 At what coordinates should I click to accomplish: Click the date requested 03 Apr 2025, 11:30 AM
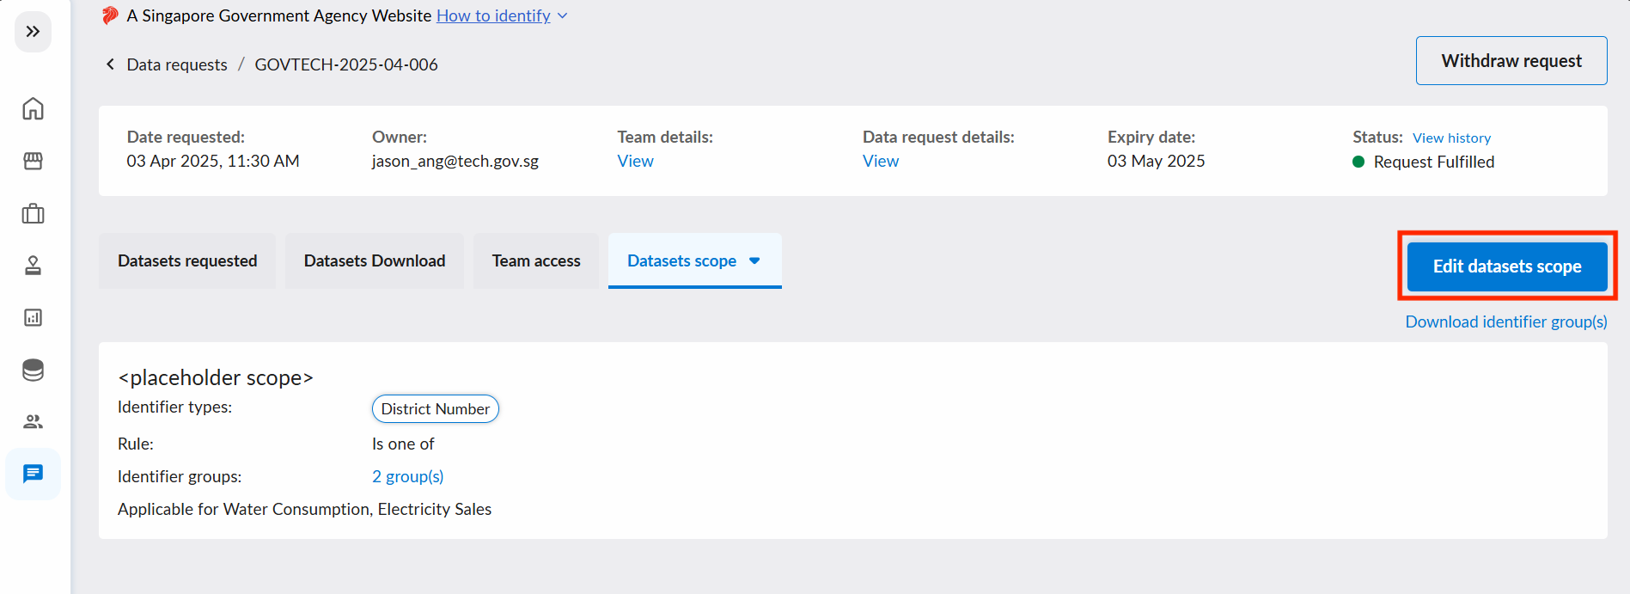pos(213,161)
